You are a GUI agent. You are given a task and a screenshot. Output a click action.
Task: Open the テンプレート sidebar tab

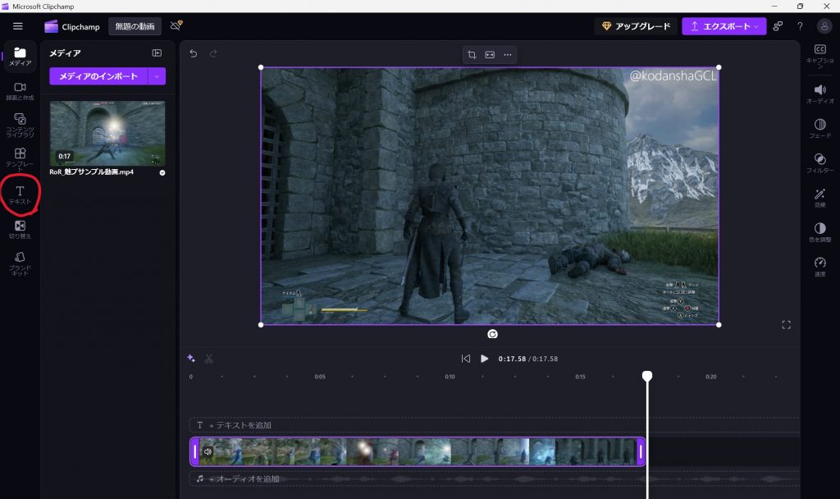(20, 159)
